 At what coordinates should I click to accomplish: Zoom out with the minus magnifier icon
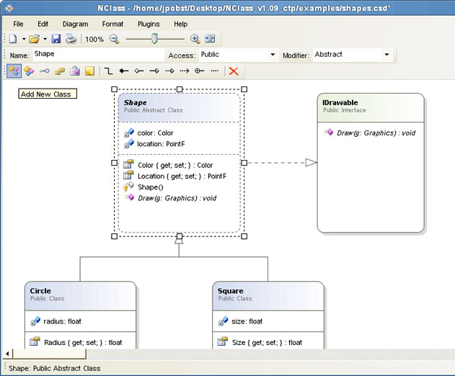tap(115, 39)
